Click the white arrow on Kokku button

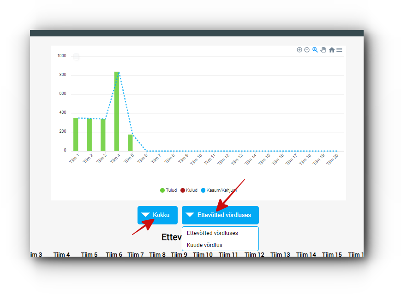[x=146, y=215]
